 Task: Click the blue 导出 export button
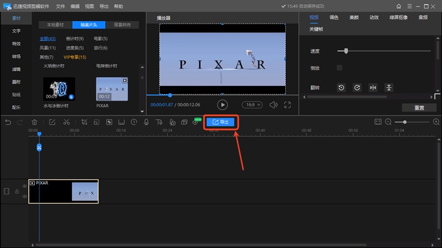click(x=220, y=122)
